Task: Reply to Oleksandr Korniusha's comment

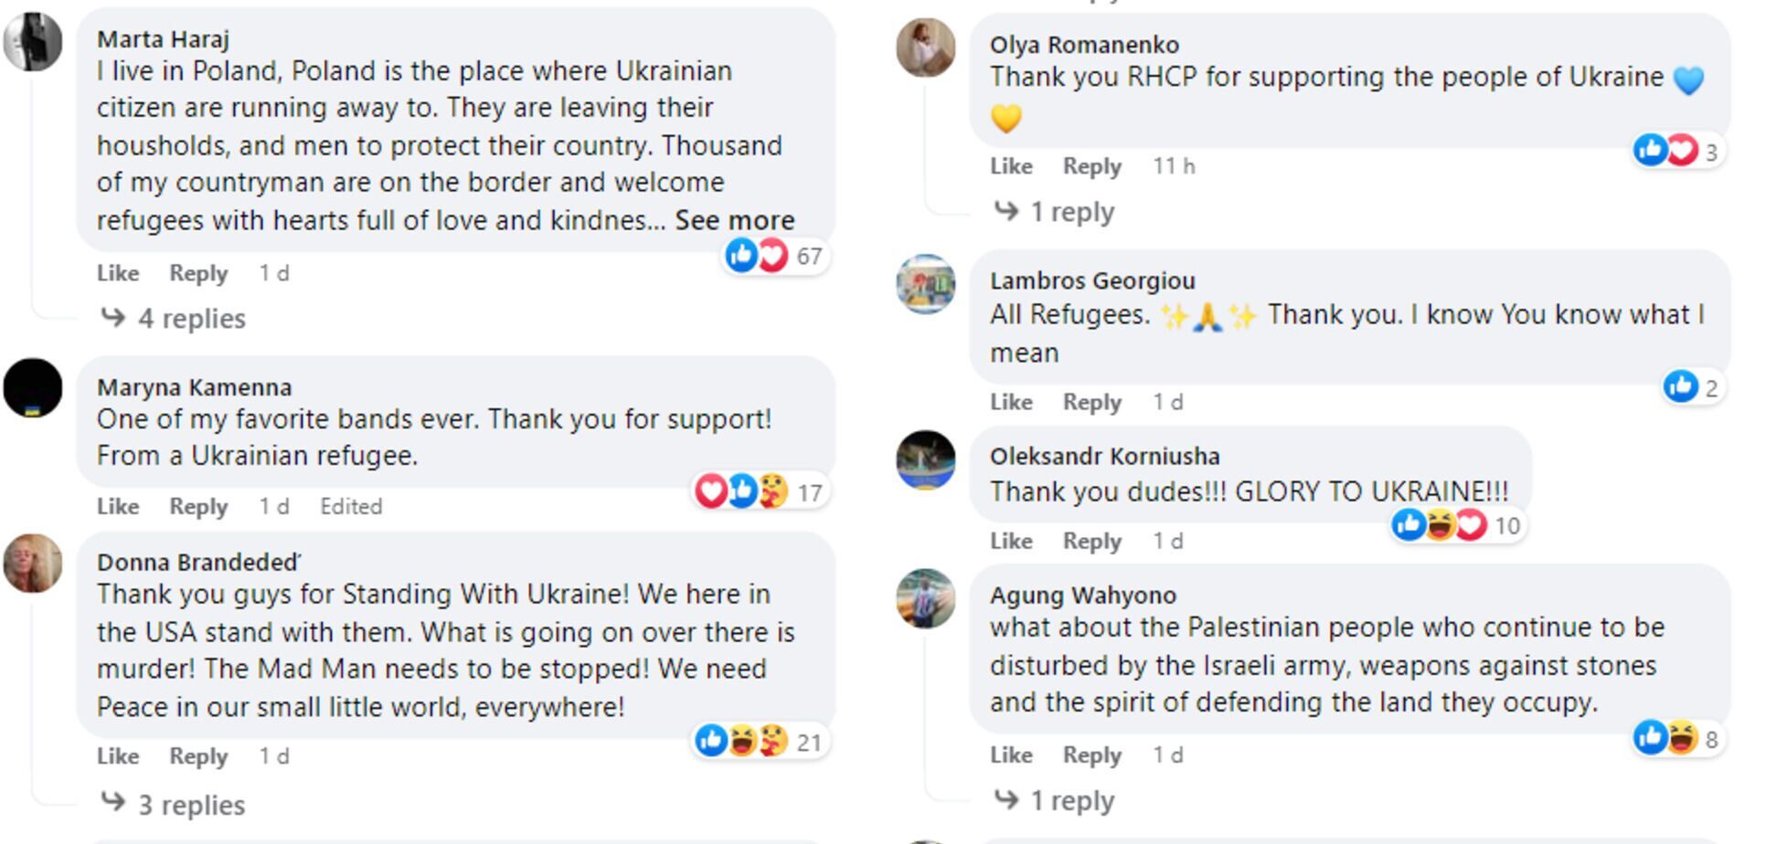Action: tap(1091, 541)
